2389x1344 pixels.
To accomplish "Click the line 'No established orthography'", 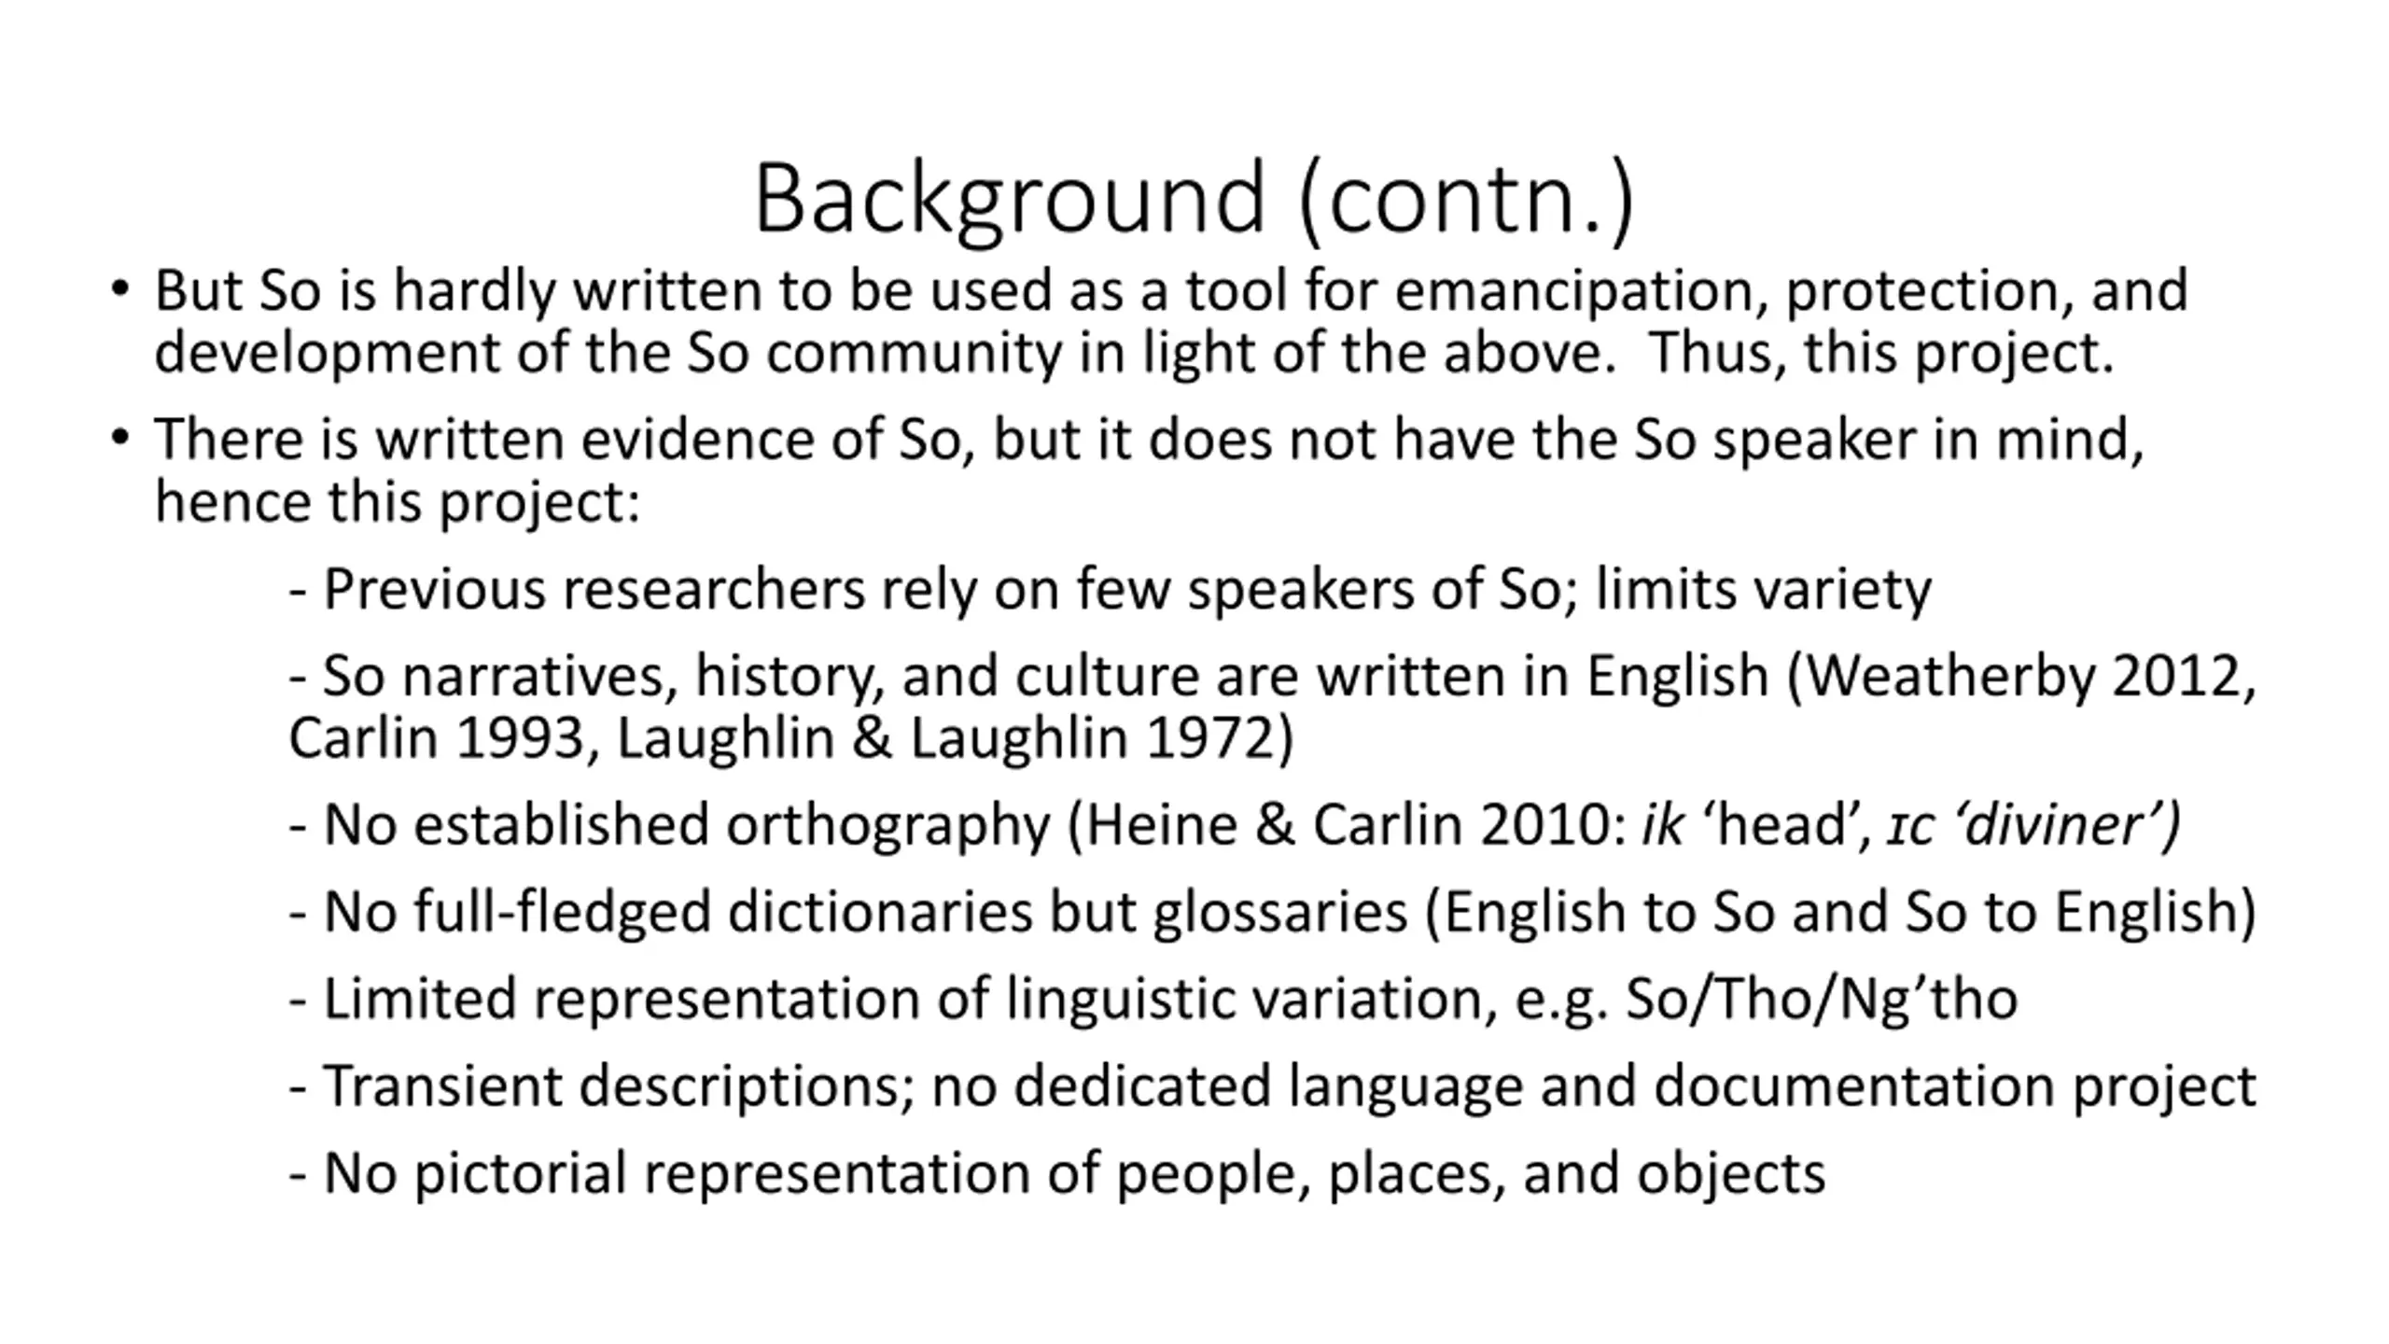I will click(x=686, y=825).
